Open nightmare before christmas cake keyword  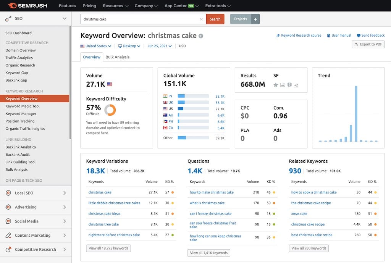[114, 235]
